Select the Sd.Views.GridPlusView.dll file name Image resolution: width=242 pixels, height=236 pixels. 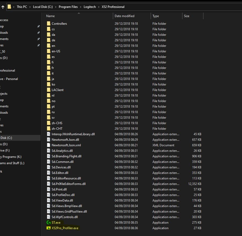(69, 212)
